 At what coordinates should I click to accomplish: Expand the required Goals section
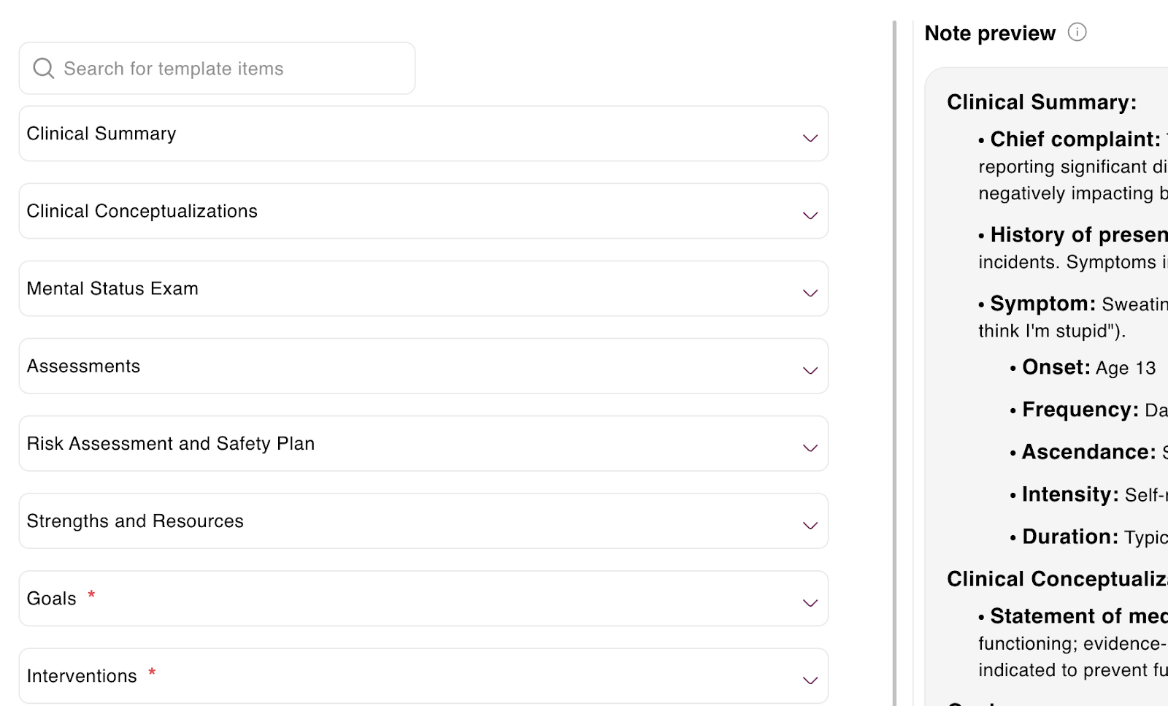pos(809,602)
